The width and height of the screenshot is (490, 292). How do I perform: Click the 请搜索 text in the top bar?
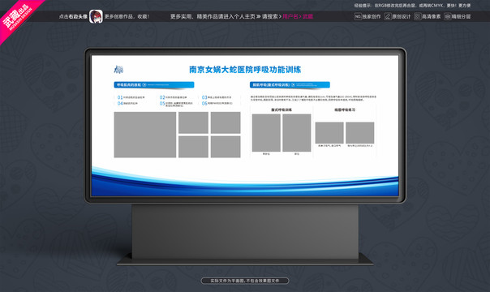[269, 16]
